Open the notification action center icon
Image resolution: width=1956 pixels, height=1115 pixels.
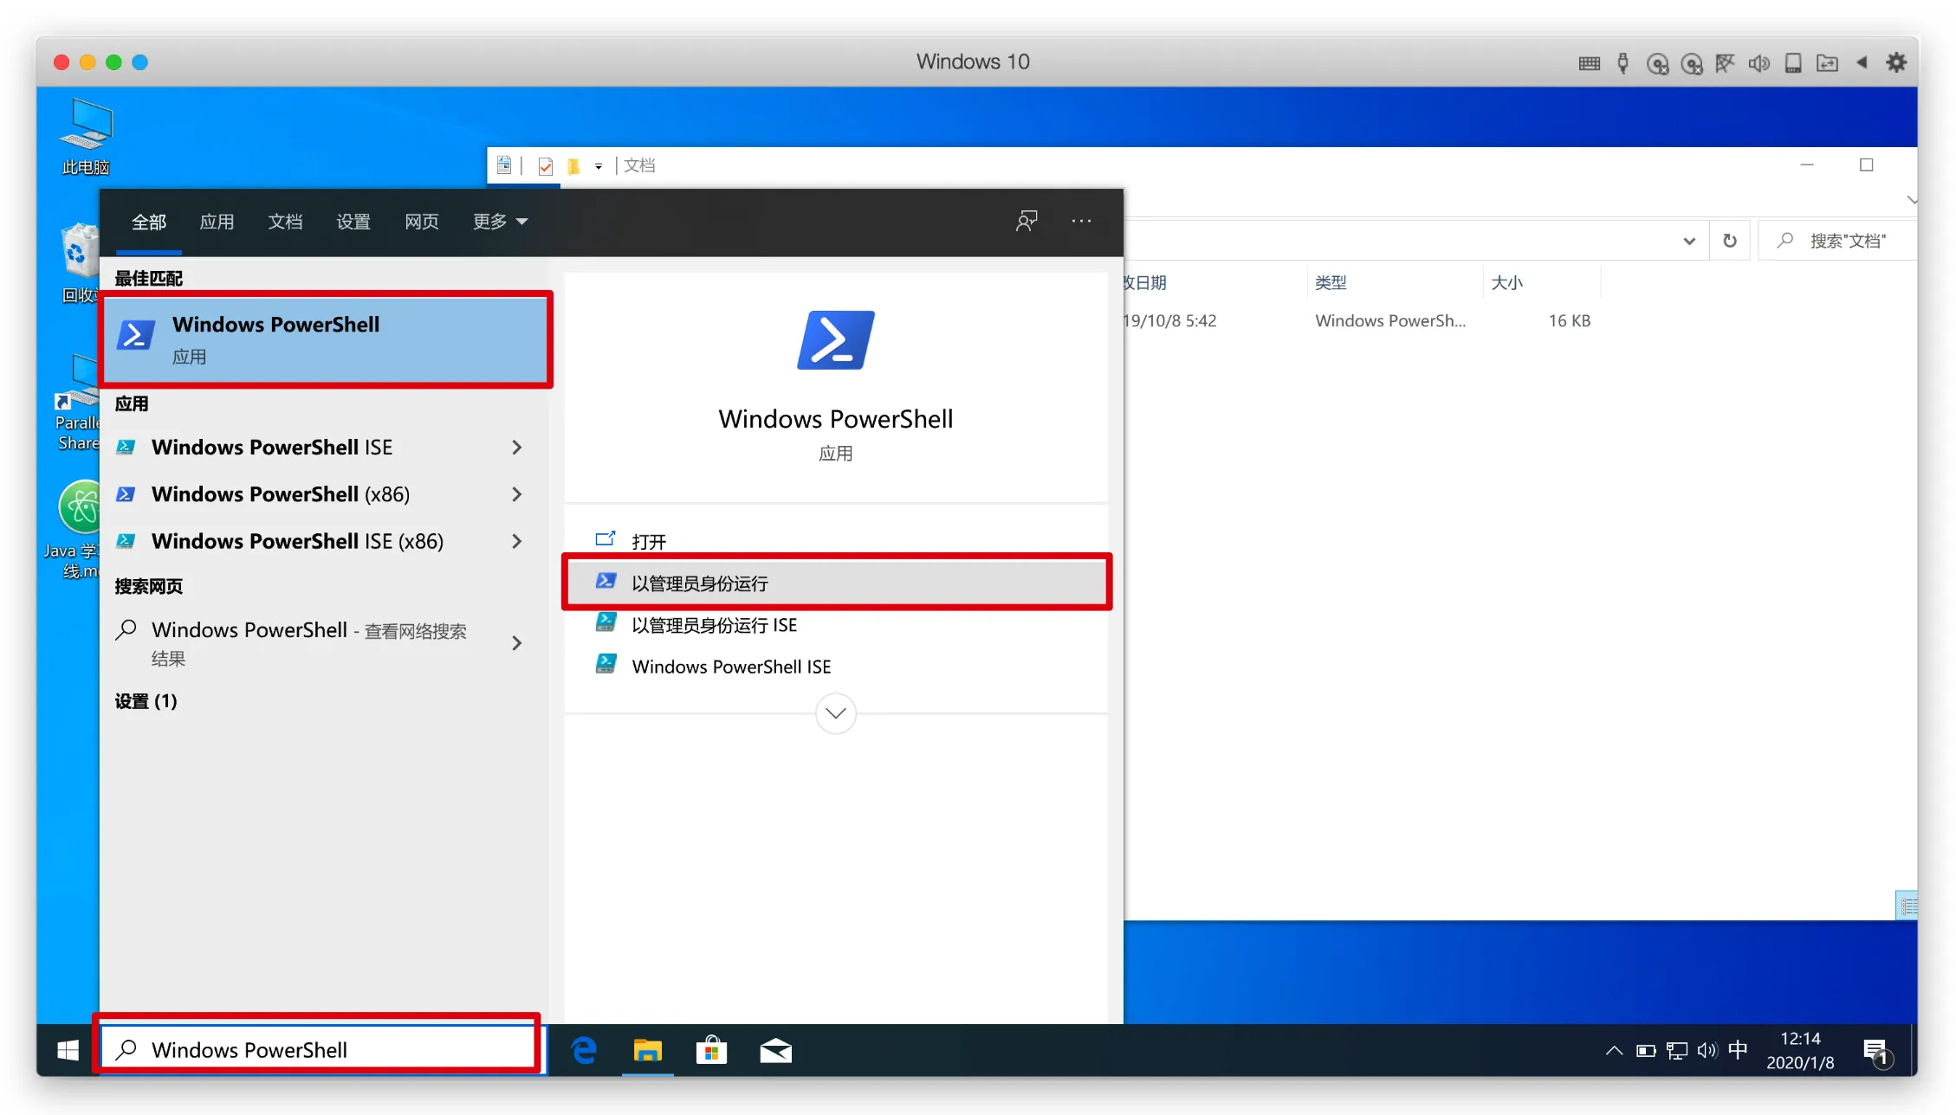[1876, 1053]
